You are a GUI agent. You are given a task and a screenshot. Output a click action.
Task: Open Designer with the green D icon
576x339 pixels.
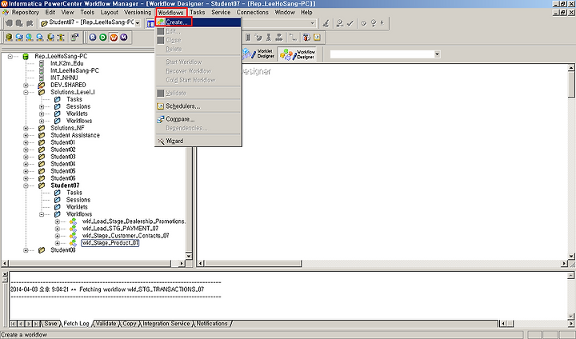click(103, 38)
